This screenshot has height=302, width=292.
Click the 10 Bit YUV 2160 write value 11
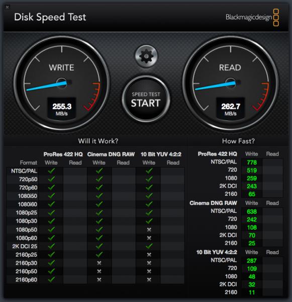point(252,292)
